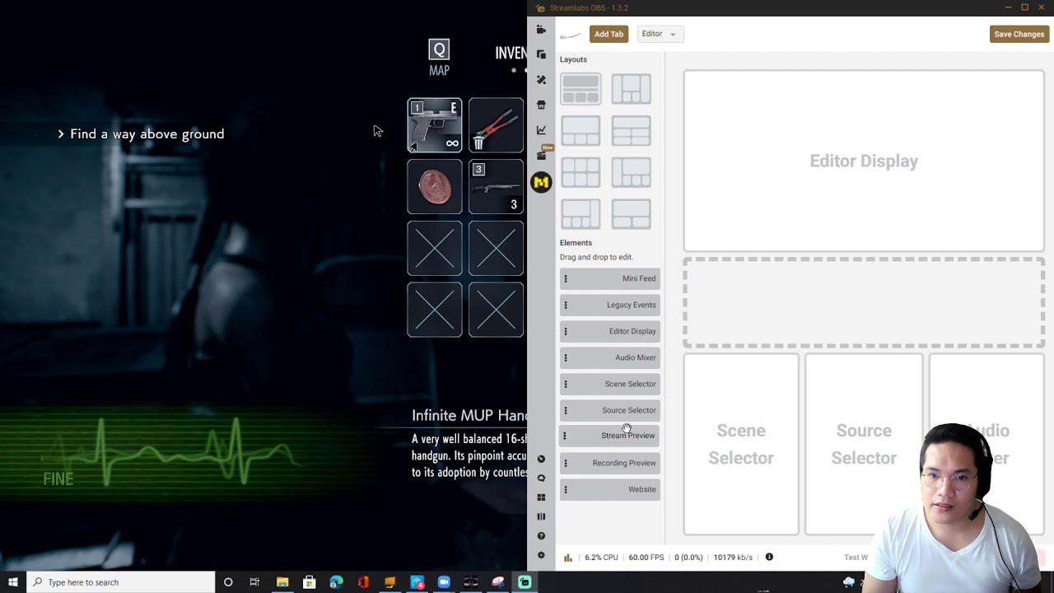Open the Themes overlapping-squares sidebar icon
The image size is (1054, 593).
541,54
